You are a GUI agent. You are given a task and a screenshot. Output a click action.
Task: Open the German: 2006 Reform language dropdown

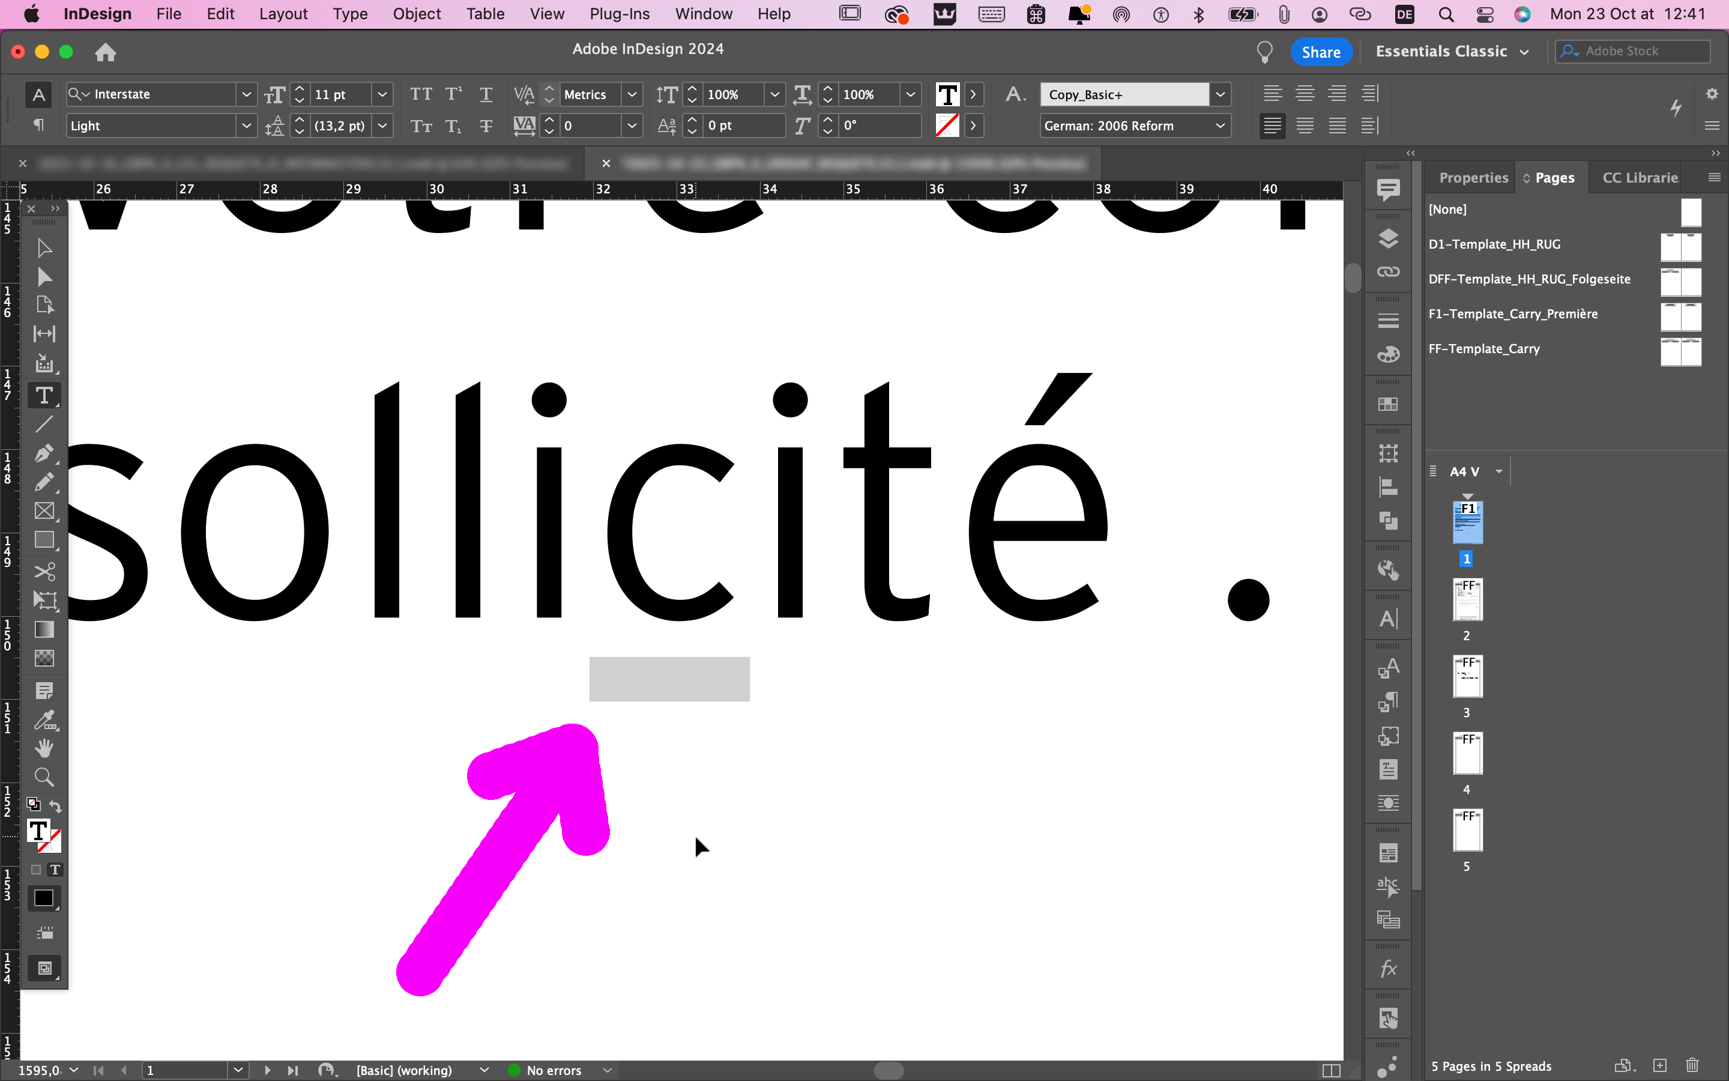(x=1219, y=126)
